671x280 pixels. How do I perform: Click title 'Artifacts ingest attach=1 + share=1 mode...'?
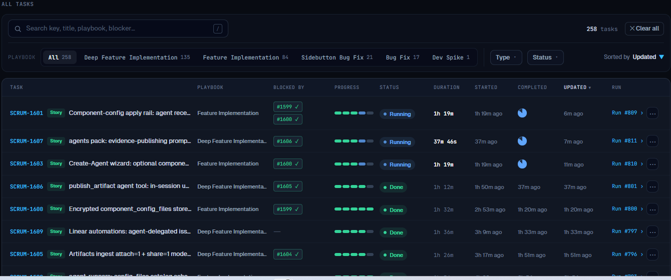point(130,254)
